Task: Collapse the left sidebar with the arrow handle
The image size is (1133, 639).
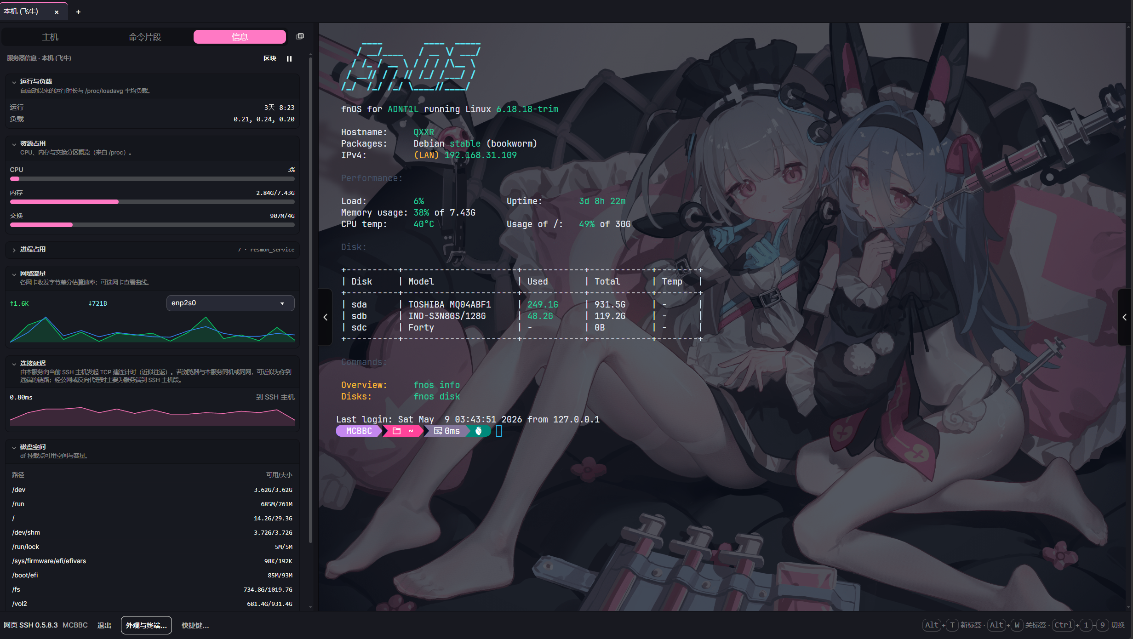Action: point(325,317)
